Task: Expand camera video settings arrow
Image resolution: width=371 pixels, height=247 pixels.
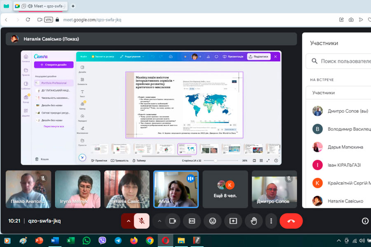Action: coord(160,221)
